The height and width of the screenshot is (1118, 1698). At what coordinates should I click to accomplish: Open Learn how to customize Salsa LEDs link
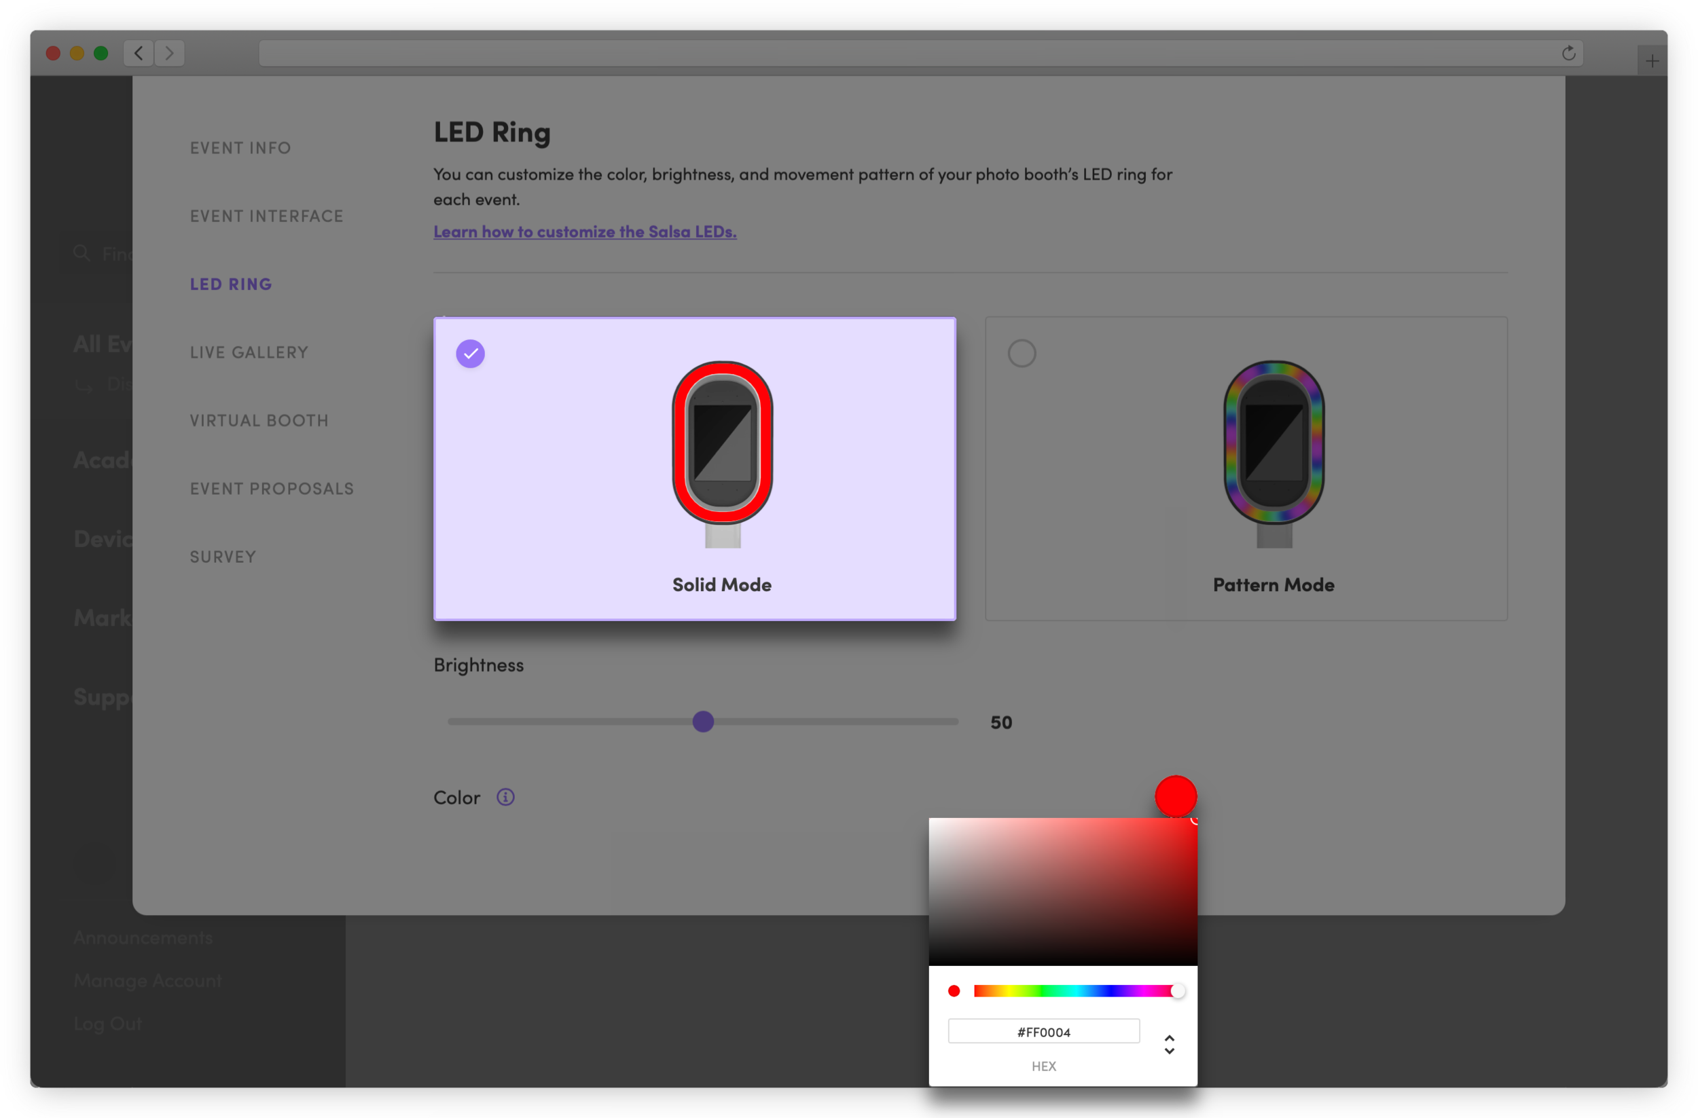[584, 231]
